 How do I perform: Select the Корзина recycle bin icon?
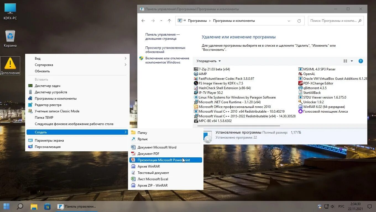[x=10, y=39]
